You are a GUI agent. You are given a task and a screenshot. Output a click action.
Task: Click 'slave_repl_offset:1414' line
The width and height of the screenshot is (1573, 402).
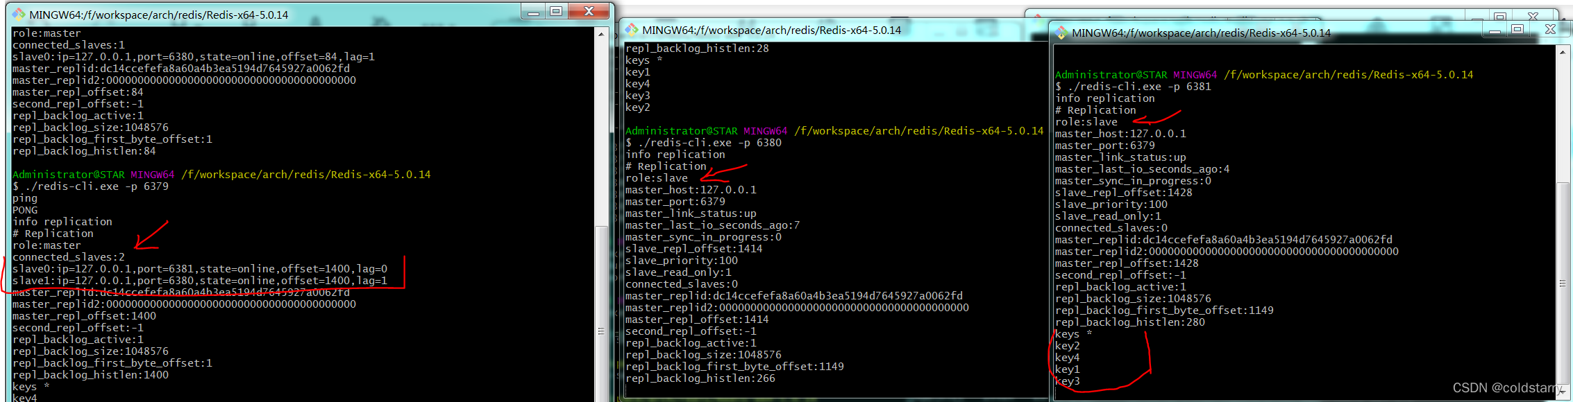click(x=694, y=249)
